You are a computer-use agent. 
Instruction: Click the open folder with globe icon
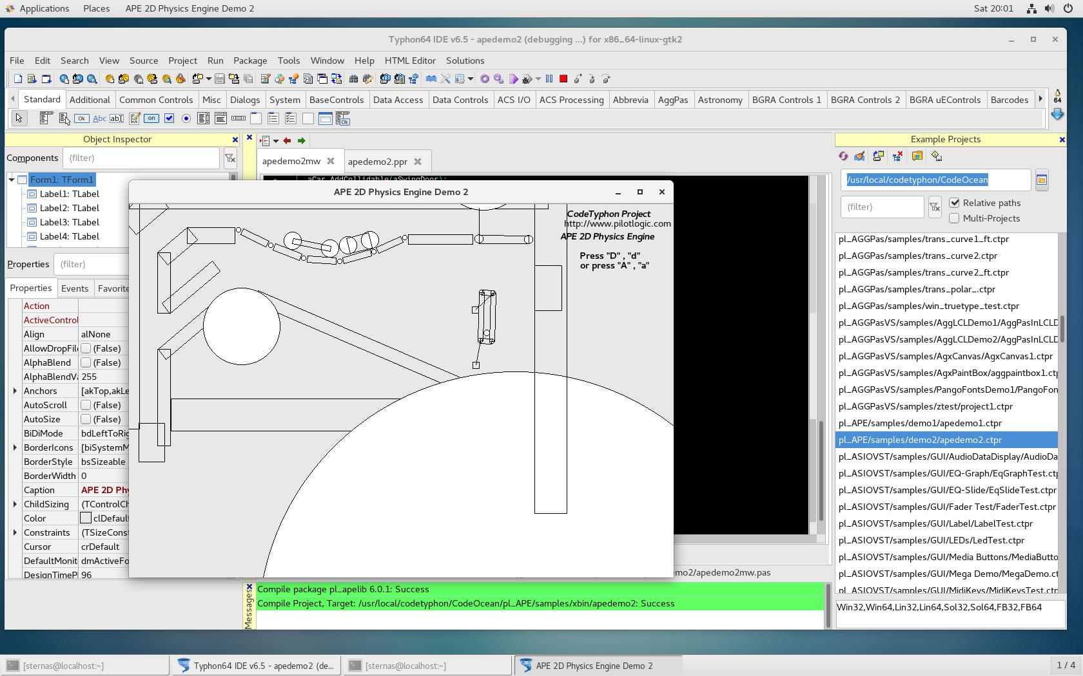[x=917, y=156]
